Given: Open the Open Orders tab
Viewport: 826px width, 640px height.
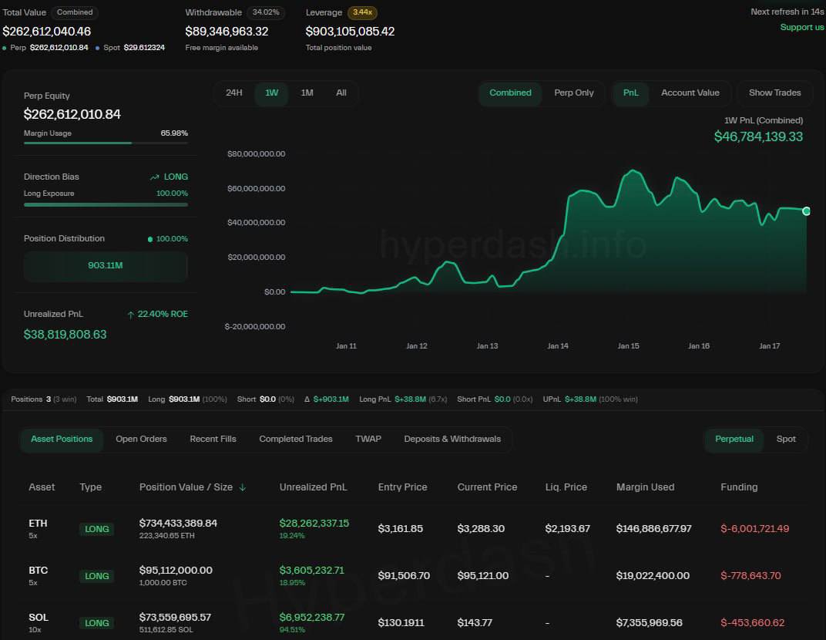Looking at the screenshot, I should point(141,439).
